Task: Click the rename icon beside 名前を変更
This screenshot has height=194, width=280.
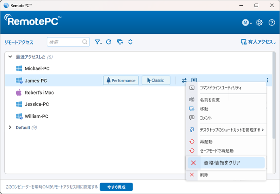Action: (x=192, y=100)
